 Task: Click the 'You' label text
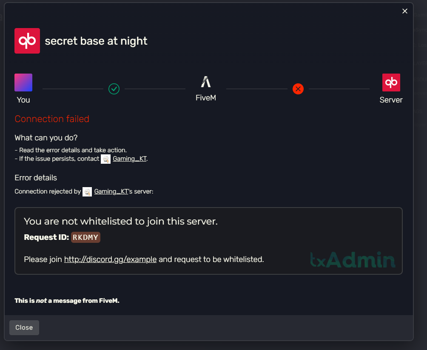23,100
